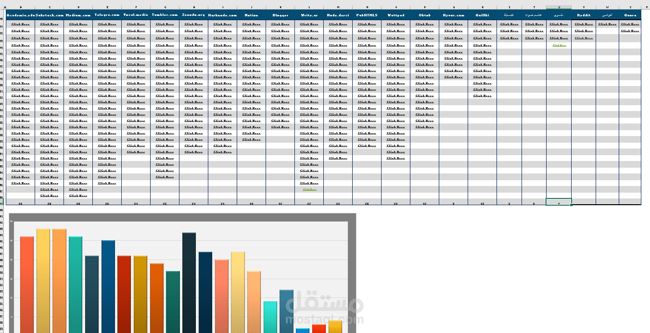
Task: Select the Substack.com header cell
Action: (x=50, y=15)
